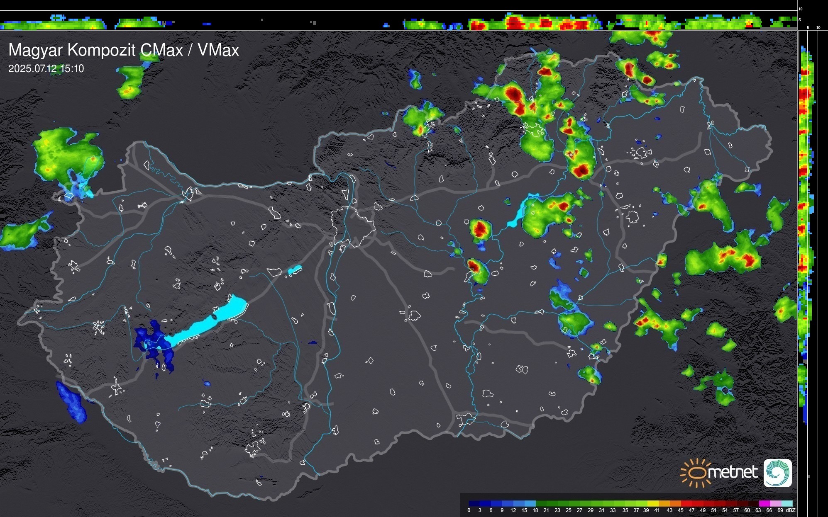Click the light cyan 69 dBZ legend swatch

tap(786, 503)
